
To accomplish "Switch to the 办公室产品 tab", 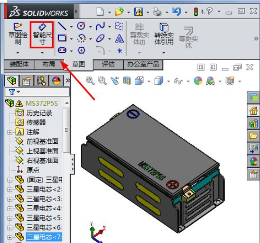I will 143,65.
